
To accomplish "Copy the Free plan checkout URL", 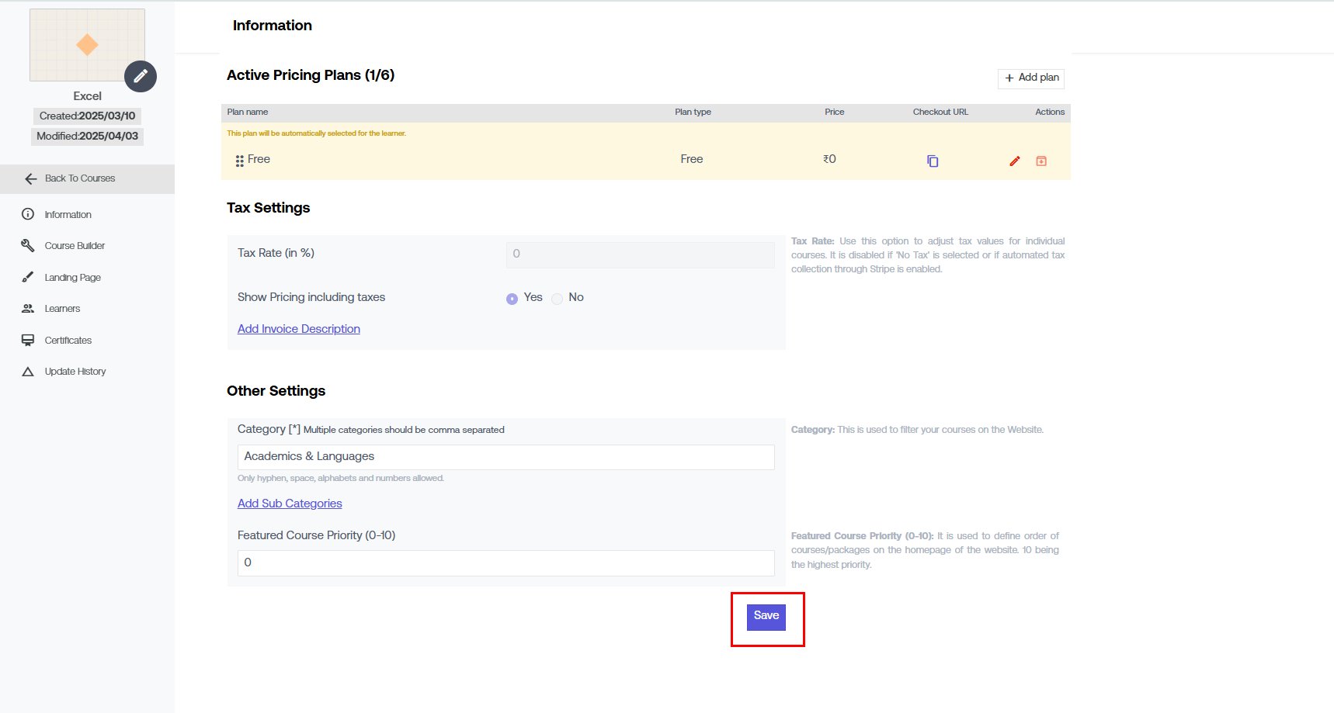I will tap(933, 161).
